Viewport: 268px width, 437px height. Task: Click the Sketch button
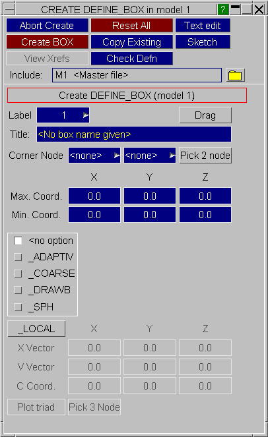(203, 42)
